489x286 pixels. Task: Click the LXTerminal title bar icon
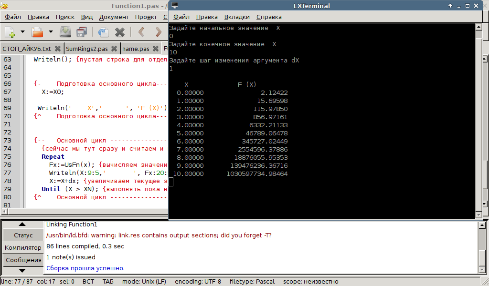[x=175, y=6]
